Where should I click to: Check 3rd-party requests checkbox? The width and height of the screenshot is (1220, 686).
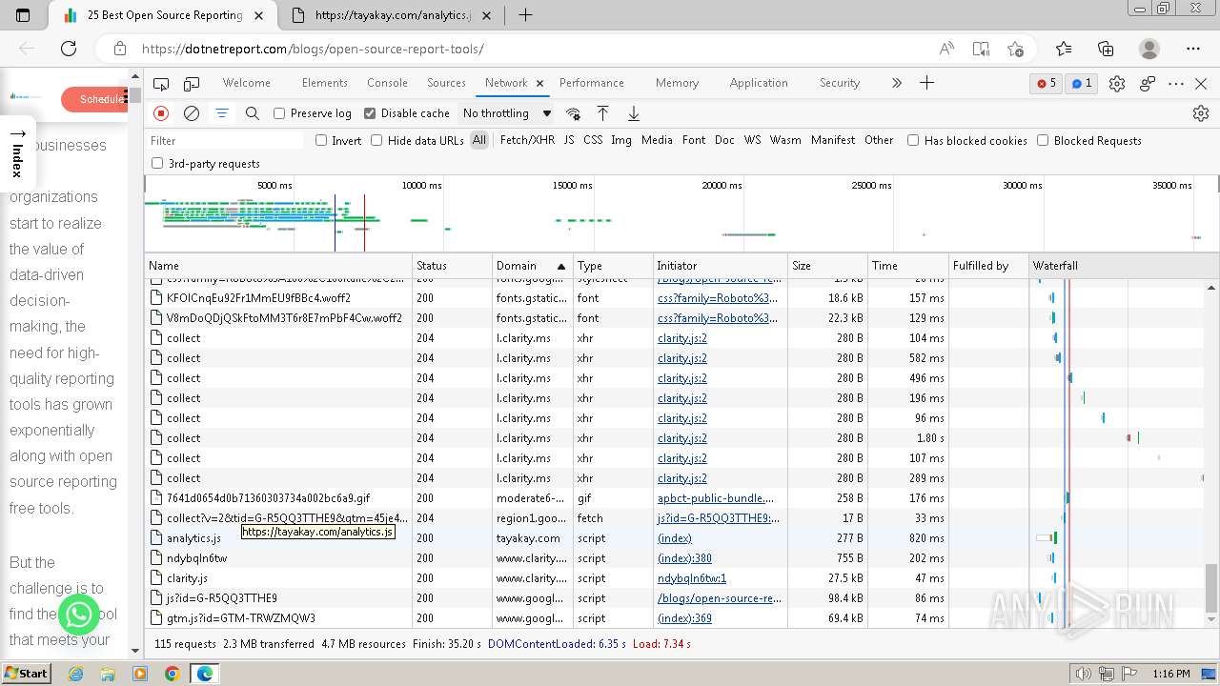click(157, 163)
